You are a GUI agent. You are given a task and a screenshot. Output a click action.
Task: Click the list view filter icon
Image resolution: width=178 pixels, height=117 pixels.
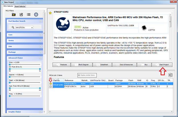click(x=29, y=15)
